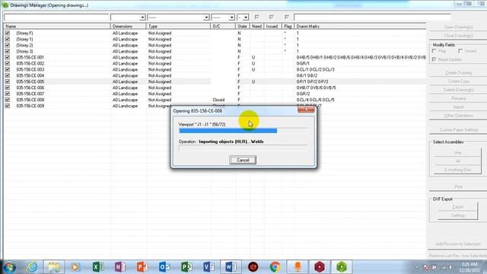This screenshot has width=487, height=274.
Task: Switch to the green hexagon app in taskbar
Action: [342, 267]
